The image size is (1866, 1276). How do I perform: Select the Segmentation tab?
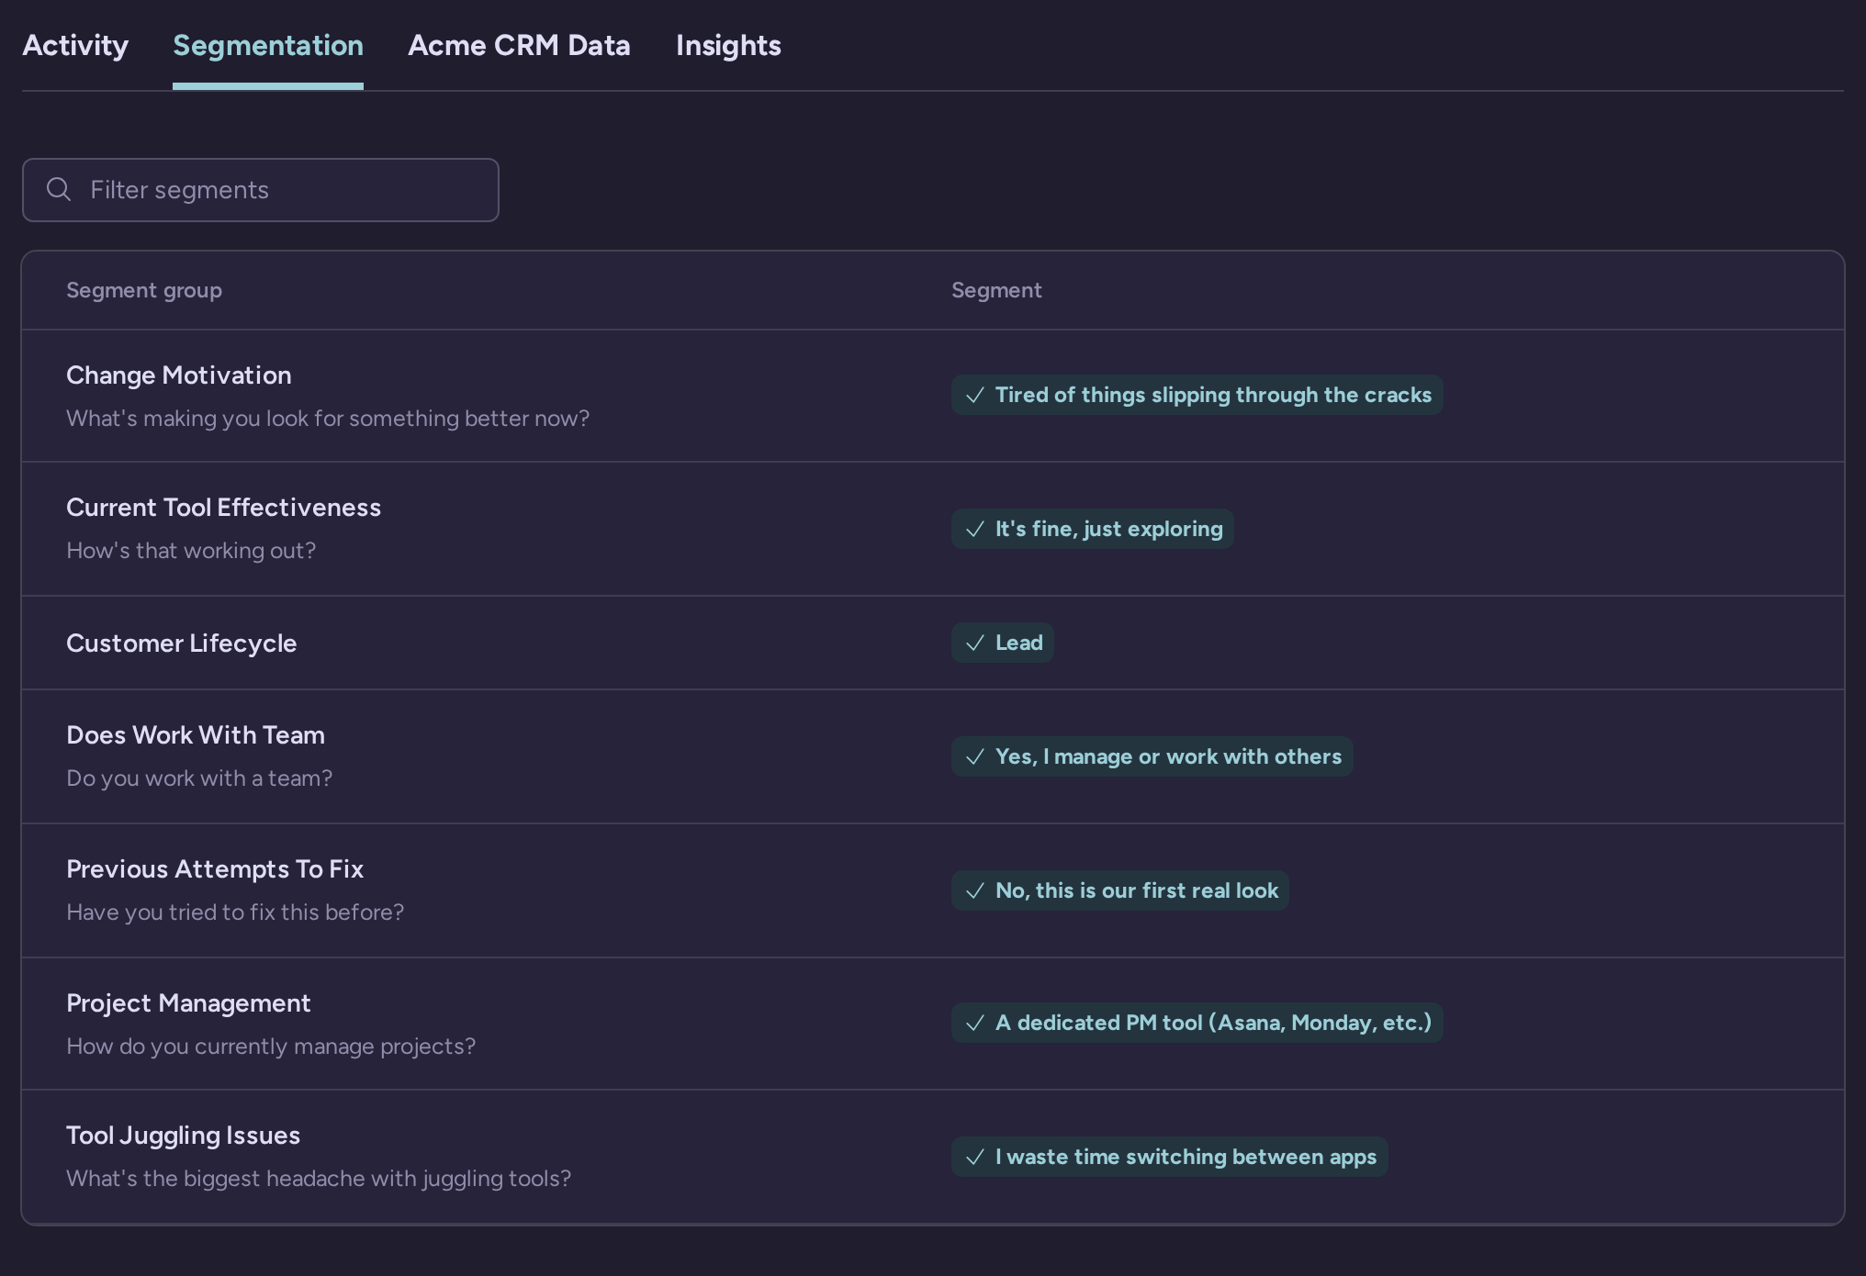tap(268, 45)
